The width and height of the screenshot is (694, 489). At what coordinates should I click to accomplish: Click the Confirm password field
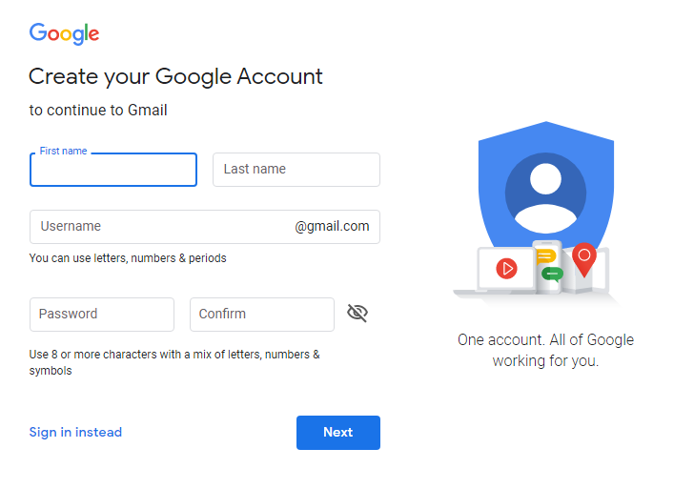[x=261, y=315]
